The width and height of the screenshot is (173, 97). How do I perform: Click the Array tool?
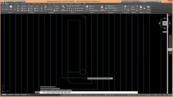(37, 10)
